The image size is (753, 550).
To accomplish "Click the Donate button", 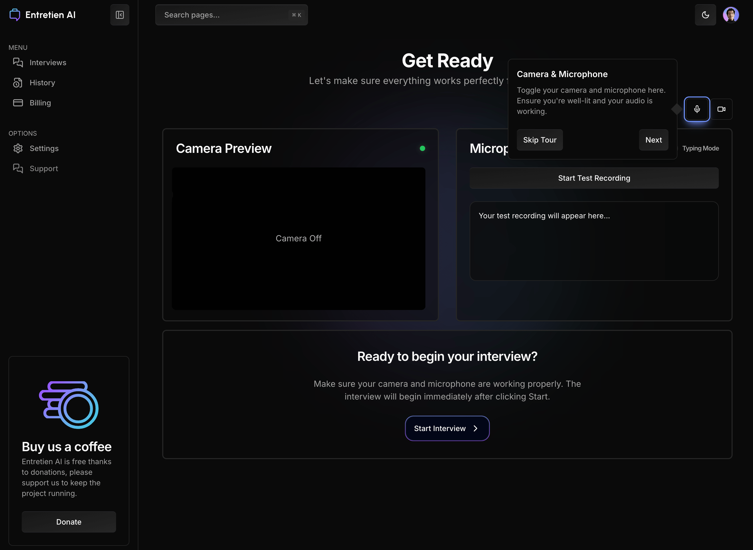I will tap(69, 522).
